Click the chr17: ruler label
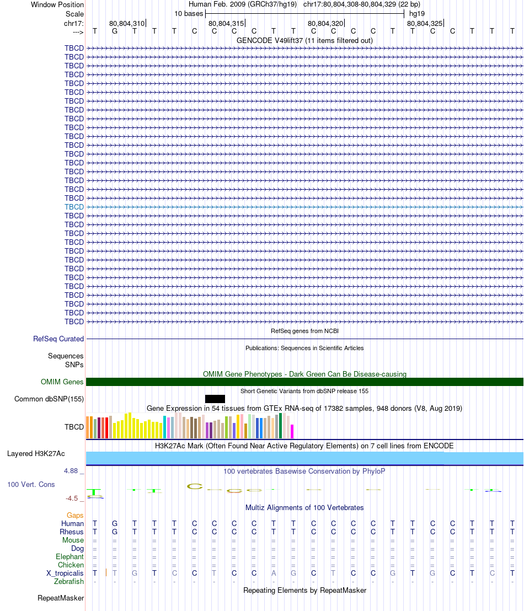Image resolution: width=524 pixels, height=611 pixels. pyautogui.click(x=74, y=23)
